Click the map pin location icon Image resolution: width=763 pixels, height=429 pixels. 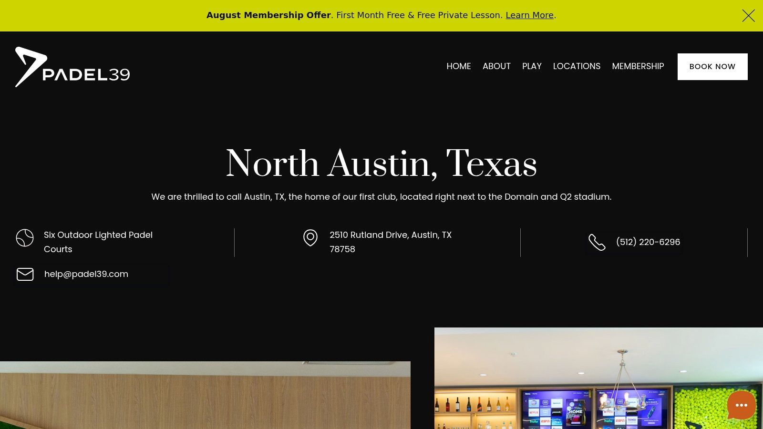tap(310, 238)
